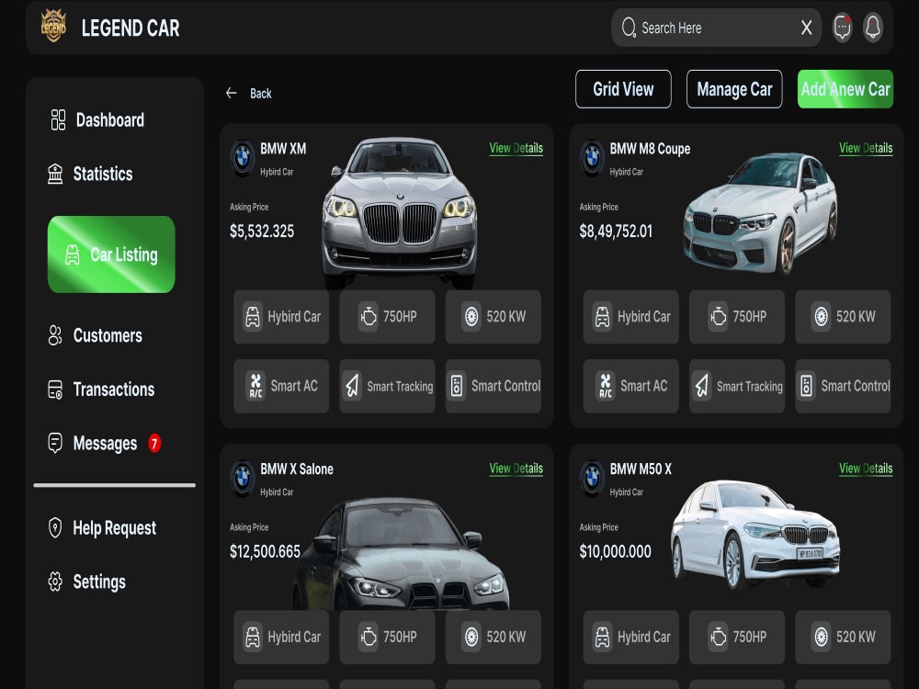Image resolution: width=919 pixels, height=689 pixels.
Task: Click the Help Request shield icon
Action: point(55,528)
